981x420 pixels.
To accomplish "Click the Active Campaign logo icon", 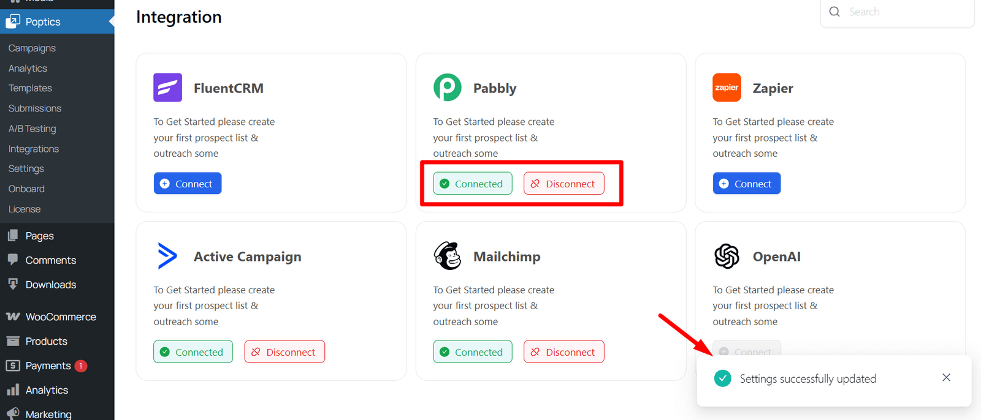I will [167, 256].
